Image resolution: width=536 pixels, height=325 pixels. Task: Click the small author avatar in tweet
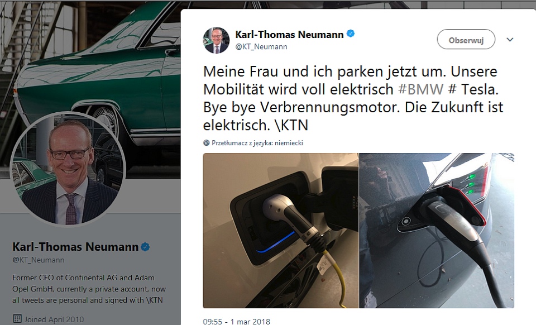tap(216, 40)
